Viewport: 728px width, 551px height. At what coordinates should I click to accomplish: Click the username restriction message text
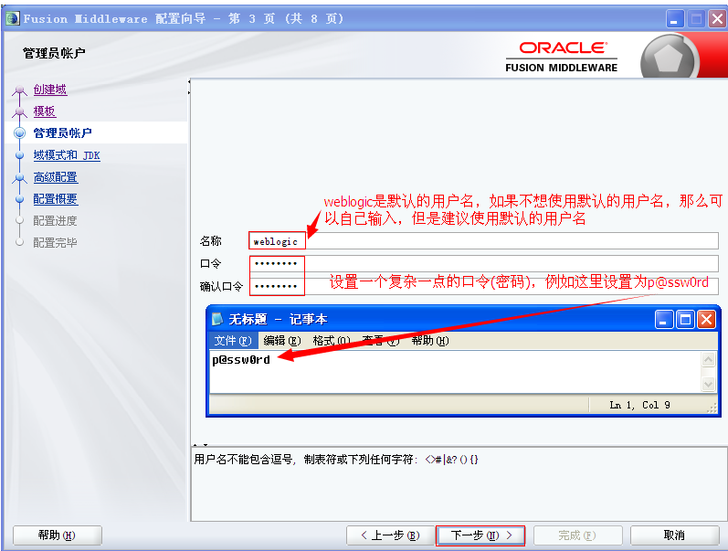(x=335, y=460)
